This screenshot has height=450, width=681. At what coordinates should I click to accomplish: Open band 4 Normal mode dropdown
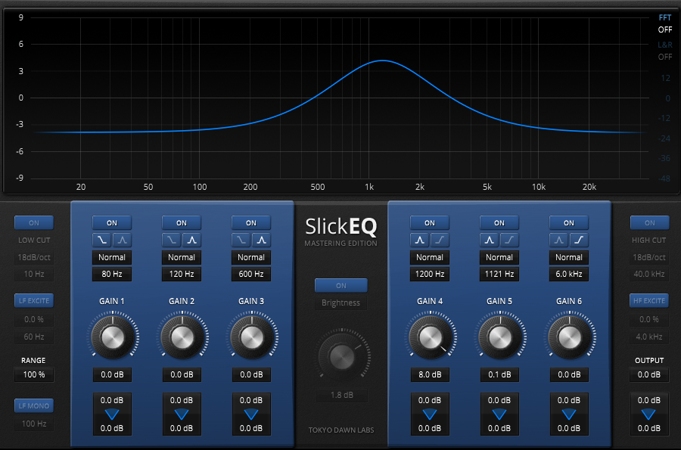[x=430, y=257]
